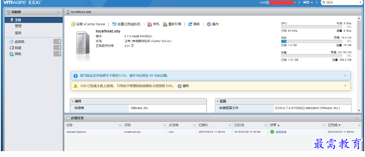This screenshot has height=157, width=365.
Task: Click version text 6.7.0 (Build 8169922)
Action: 138,36
